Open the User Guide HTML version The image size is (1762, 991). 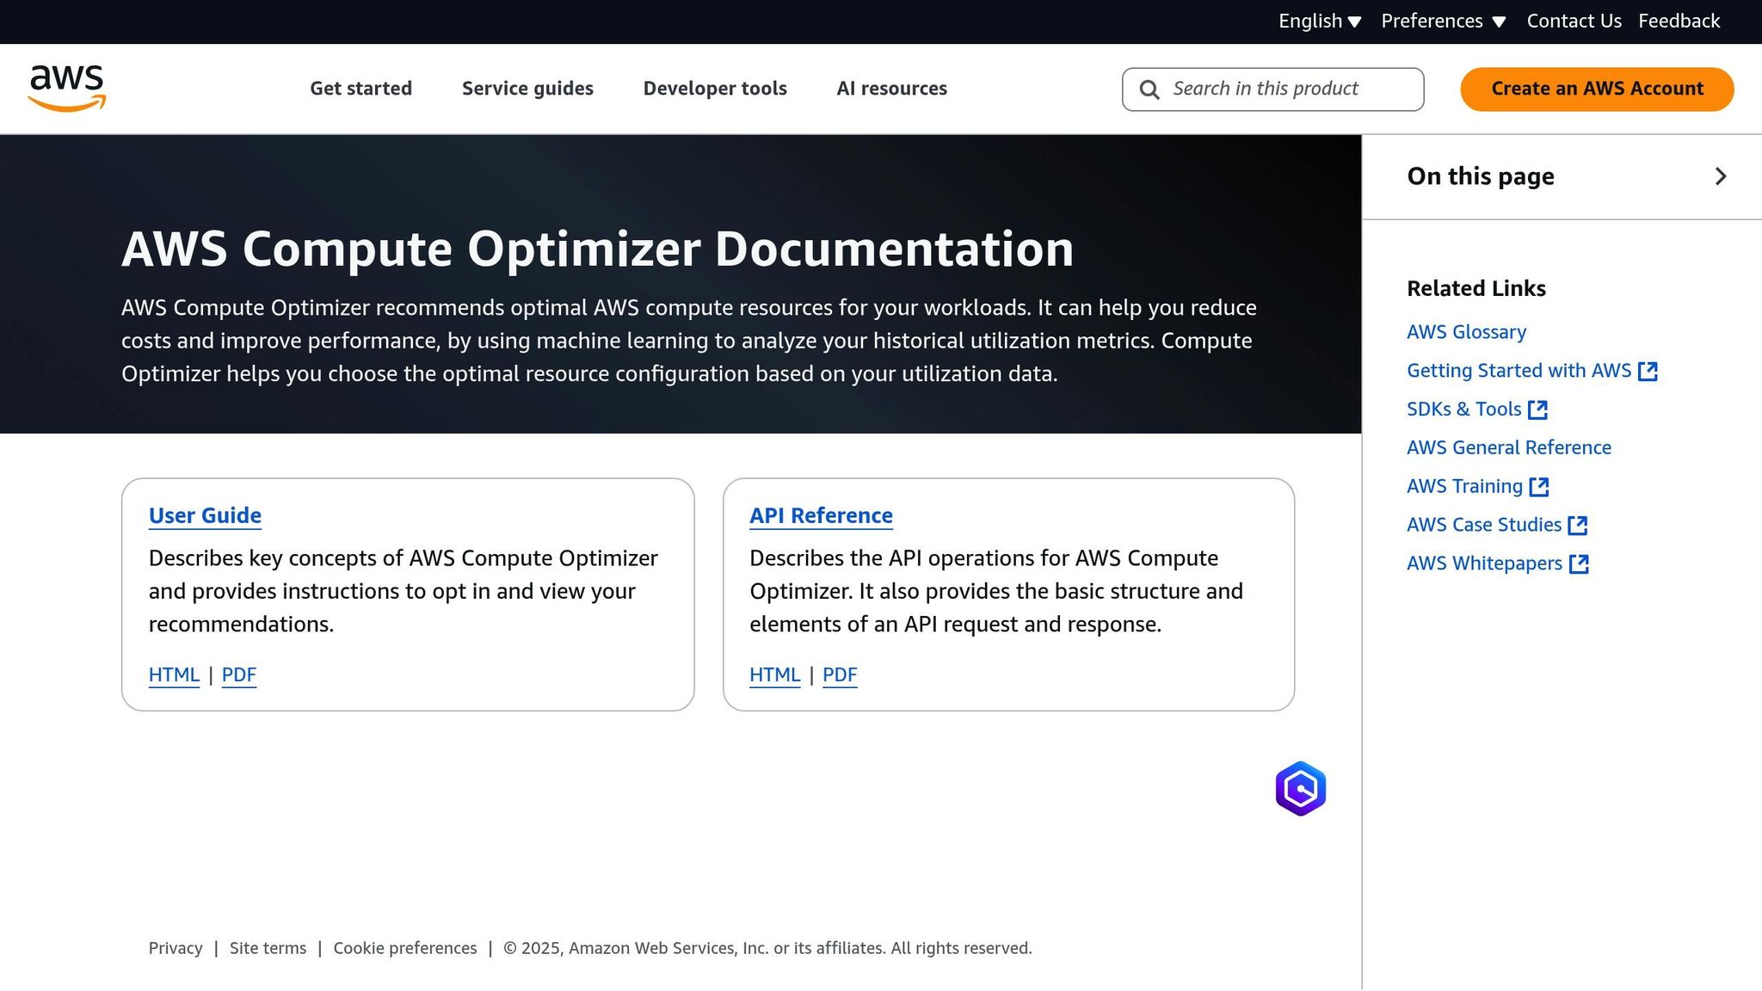click(174, 674)
